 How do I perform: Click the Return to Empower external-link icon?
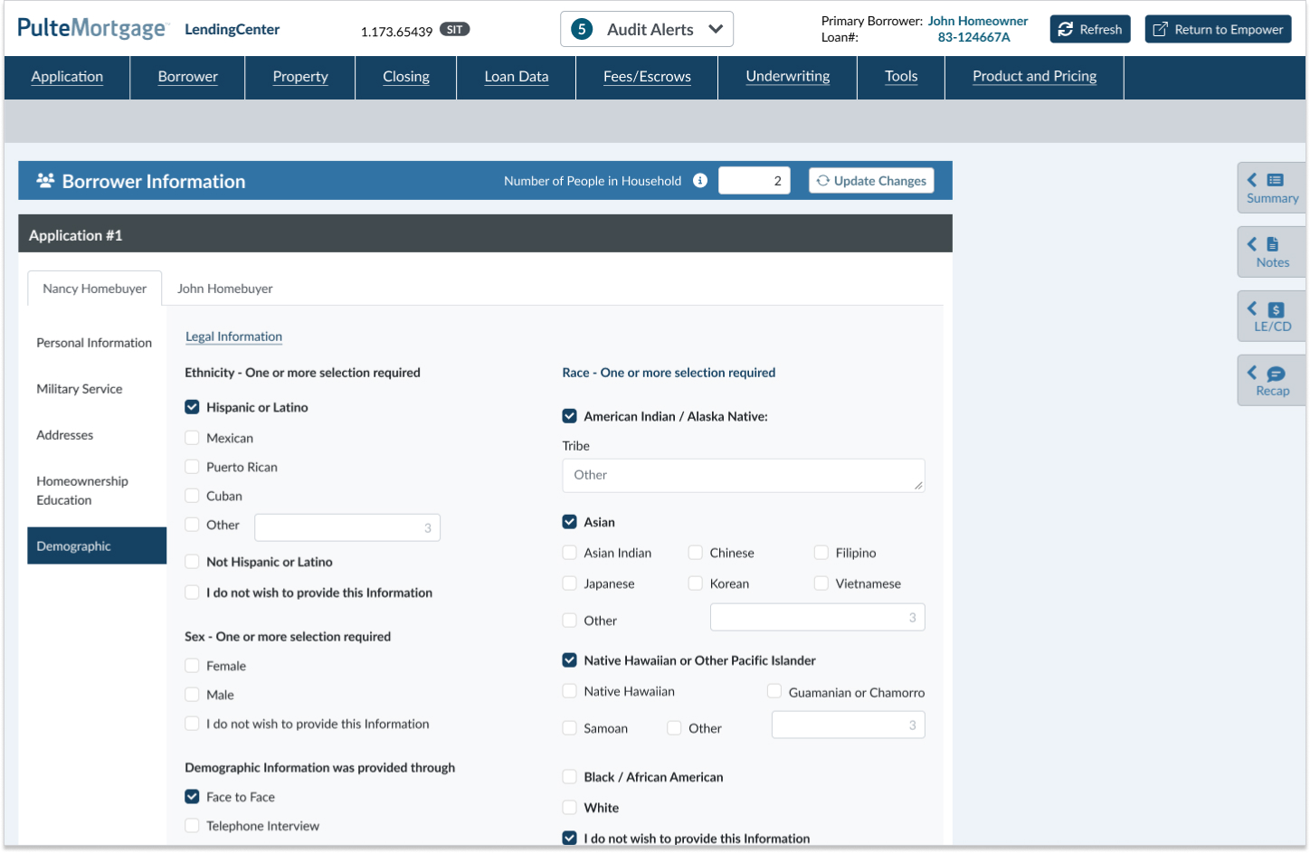tap(1160, 29)
